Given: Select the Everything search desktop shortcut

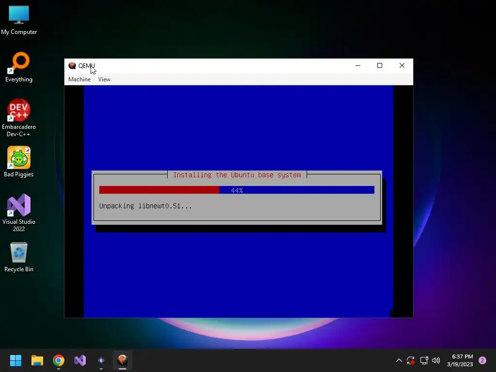Looking at the screenshot, I should 19,67.
